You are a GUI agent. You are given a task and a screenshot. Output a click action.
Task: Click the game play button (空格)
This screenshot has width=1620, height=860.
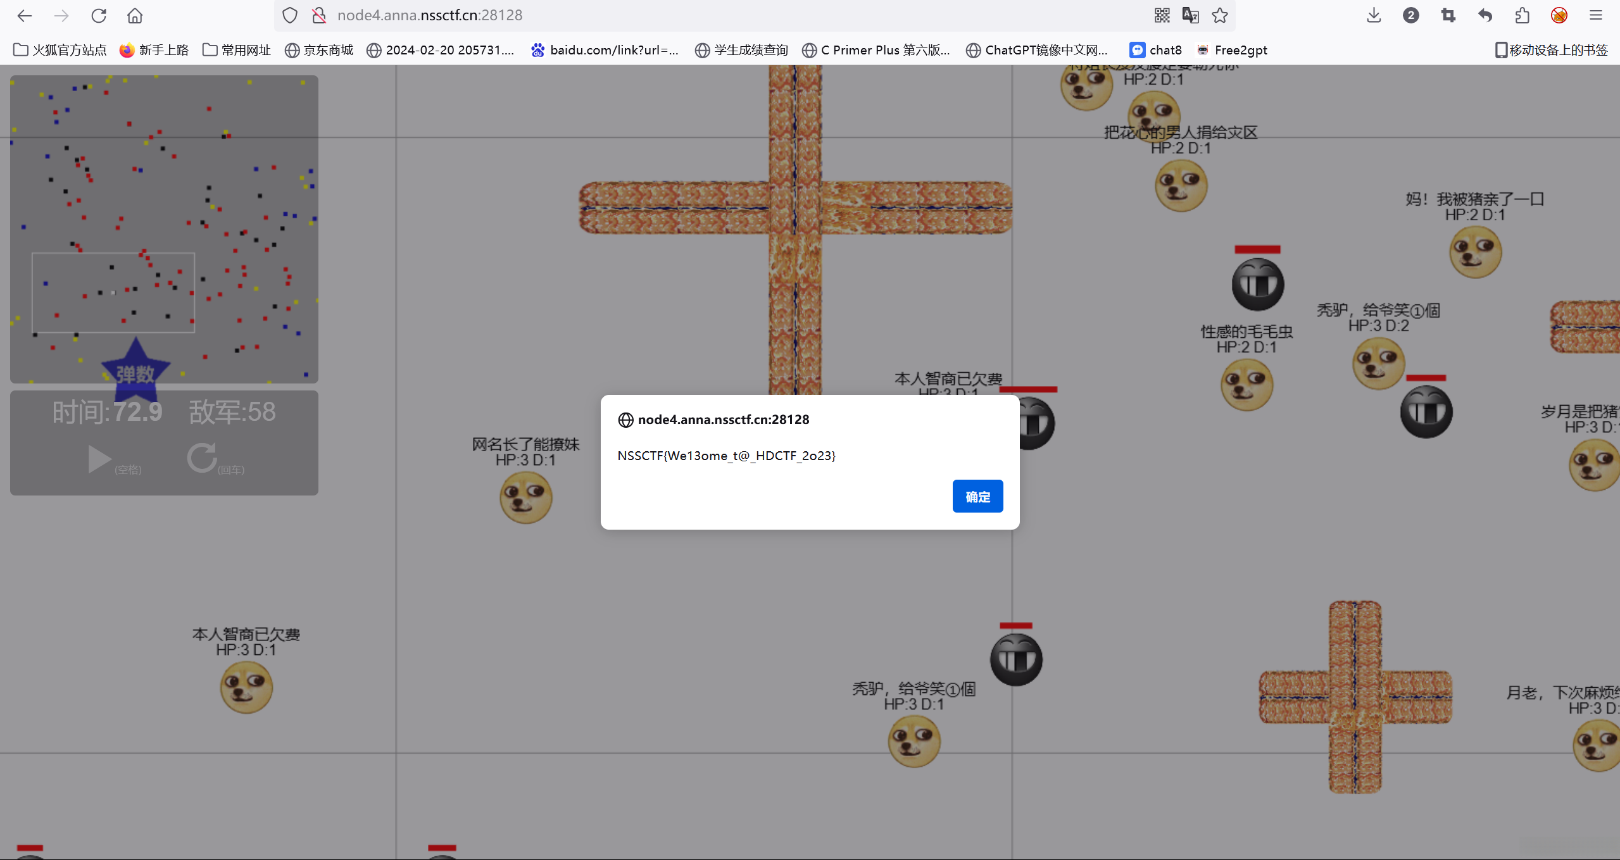pyautogui.click(x=99, y=459)
